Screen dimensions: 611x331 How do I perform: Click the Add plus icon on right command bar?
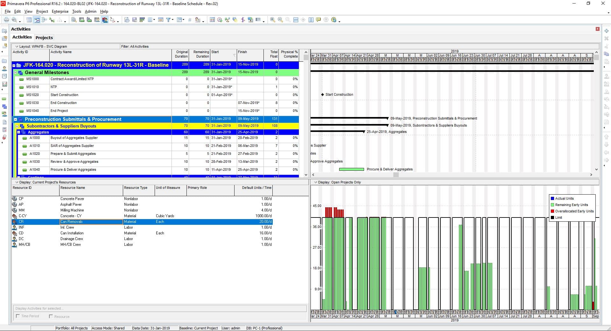click(607, 31)
